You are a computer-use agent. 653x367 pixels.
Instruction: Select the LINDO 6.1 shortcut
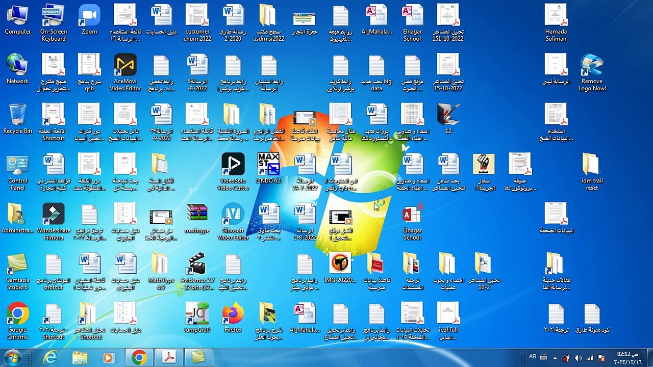[x=269, y=169]
